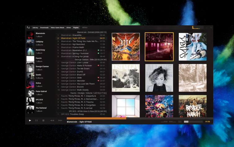
Task: Pause playback with the pause icon
Action: 37,120
